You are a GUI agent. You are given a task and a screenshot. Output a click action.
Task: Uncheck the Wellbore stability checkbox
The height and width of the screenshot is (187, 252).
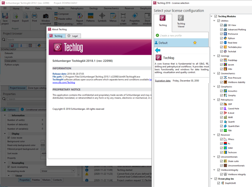221,82
